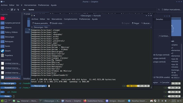Open clipboard tray icon

pos(159,101)
